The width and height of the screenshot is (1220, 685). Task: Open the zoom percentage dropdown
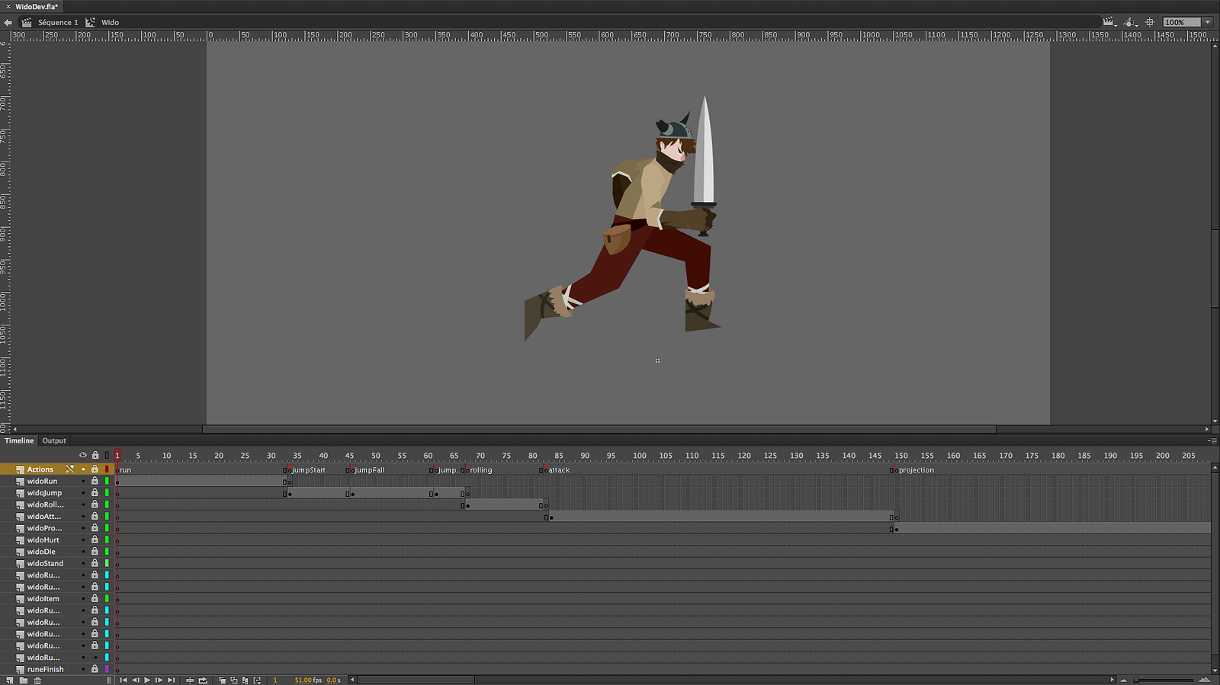pos(1208,22)
